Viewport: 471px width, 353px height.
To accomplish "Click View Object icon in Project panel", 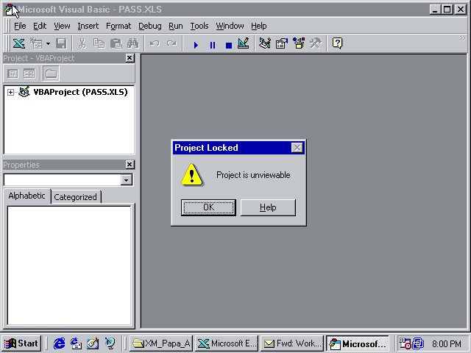I will (29, 74).
